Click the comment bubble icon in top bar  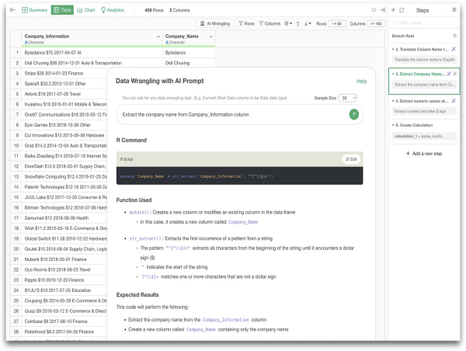pos(374,10)
